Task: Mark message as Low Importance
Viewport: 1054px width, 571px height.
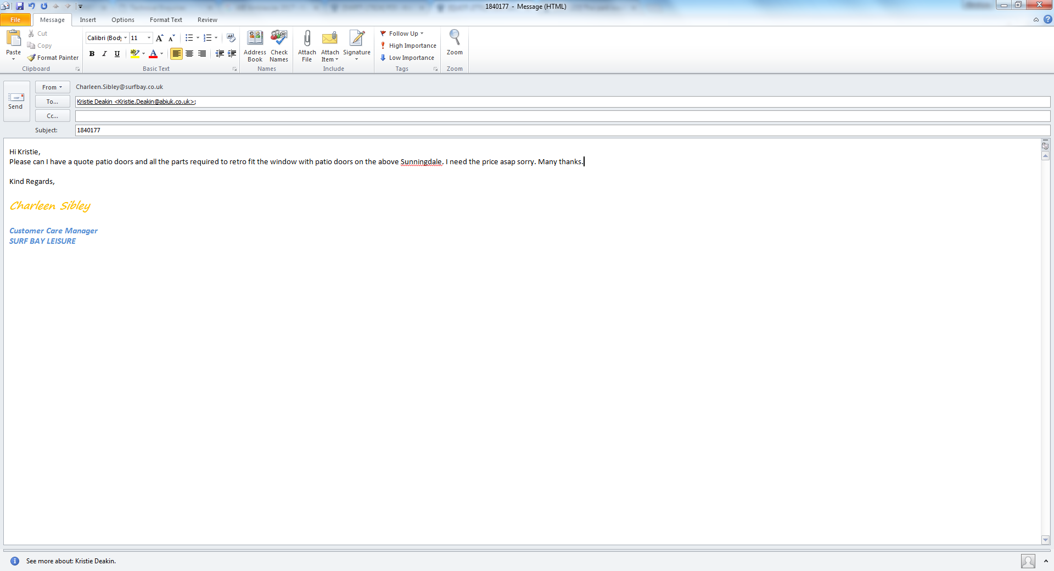Action: tap(407, 58)
